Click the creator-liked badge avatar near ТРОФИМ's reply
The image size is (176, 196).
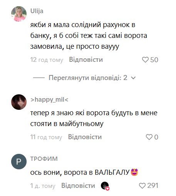[x=105, y=186]
